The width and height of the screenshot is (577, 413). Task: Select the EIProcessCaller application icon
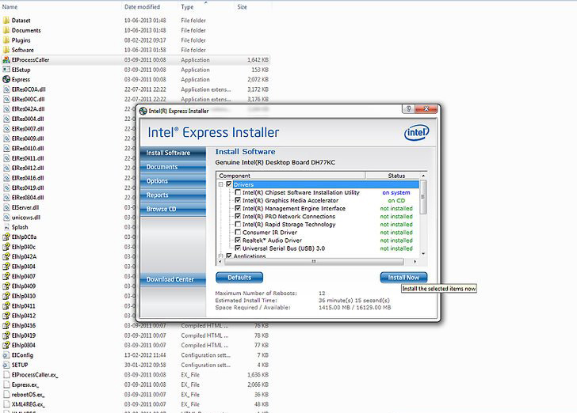click(6, 59)
